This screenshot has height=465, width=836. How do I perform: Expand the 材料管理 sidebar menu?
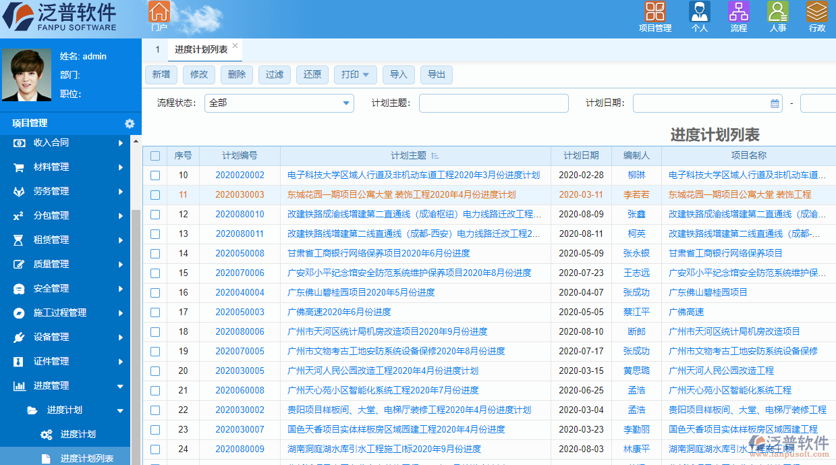pos(67,167)
